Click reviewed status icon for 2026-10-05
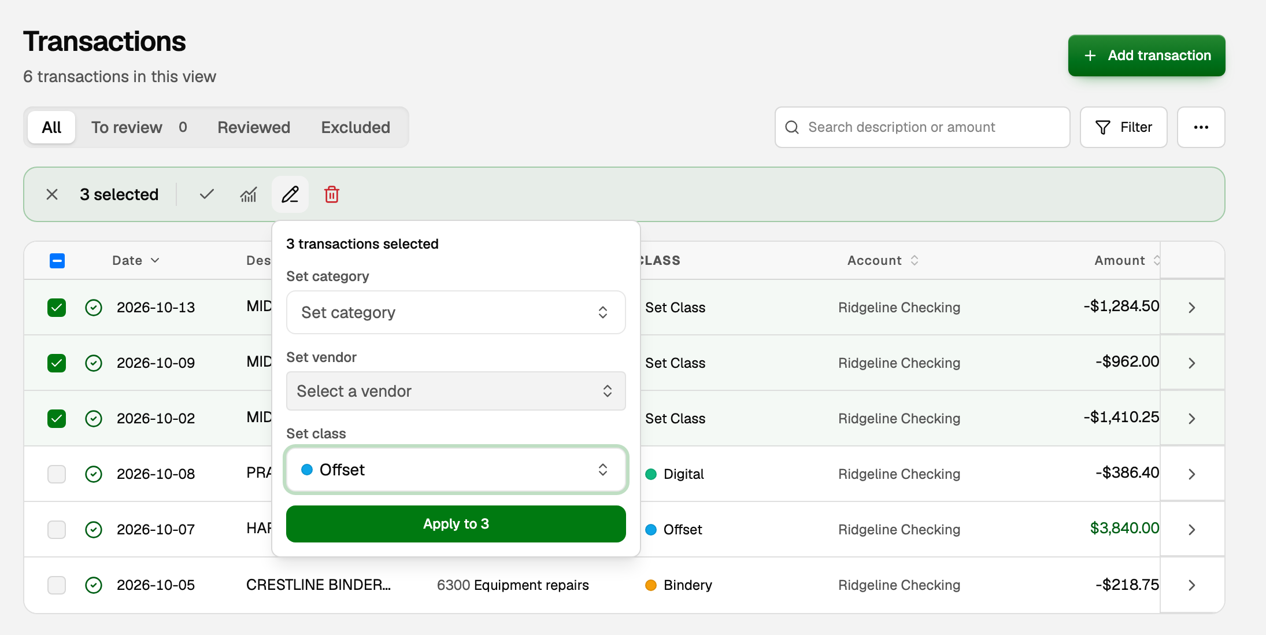This screenshot has width=1266, height=635. pyautogui.click(x=94, y=585)
